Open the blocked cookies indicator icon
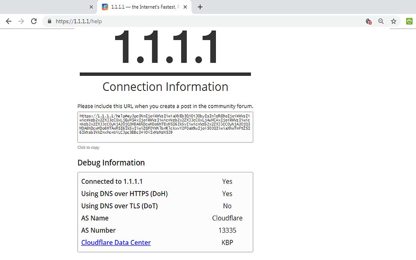Screen dimensions: 416x260 click(x=369, y=21)
